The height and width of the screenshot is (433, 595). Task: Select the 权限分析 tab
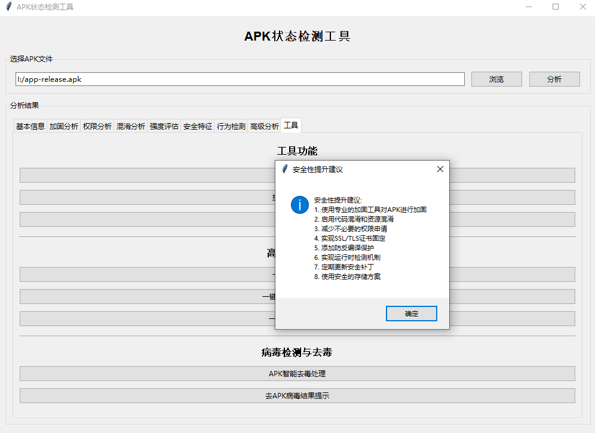tap(97, 125)
